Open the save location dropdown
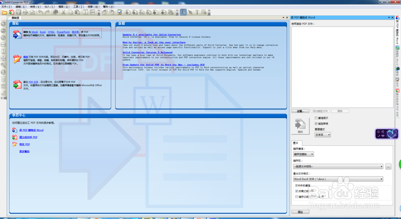Viewport: 401px width, 219px height. (x=338, y=166)
